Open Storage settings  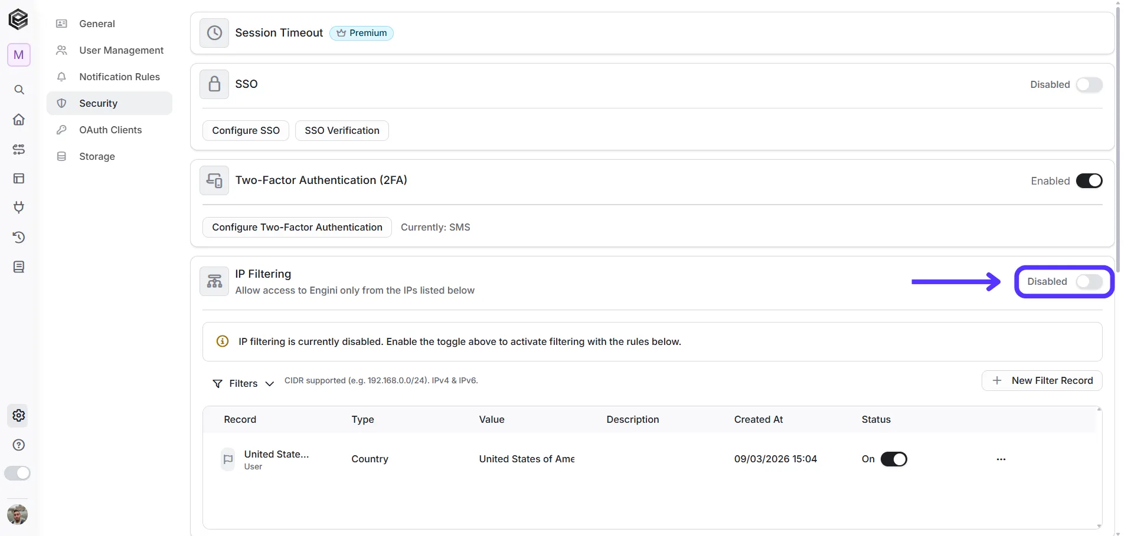[109, 156]
